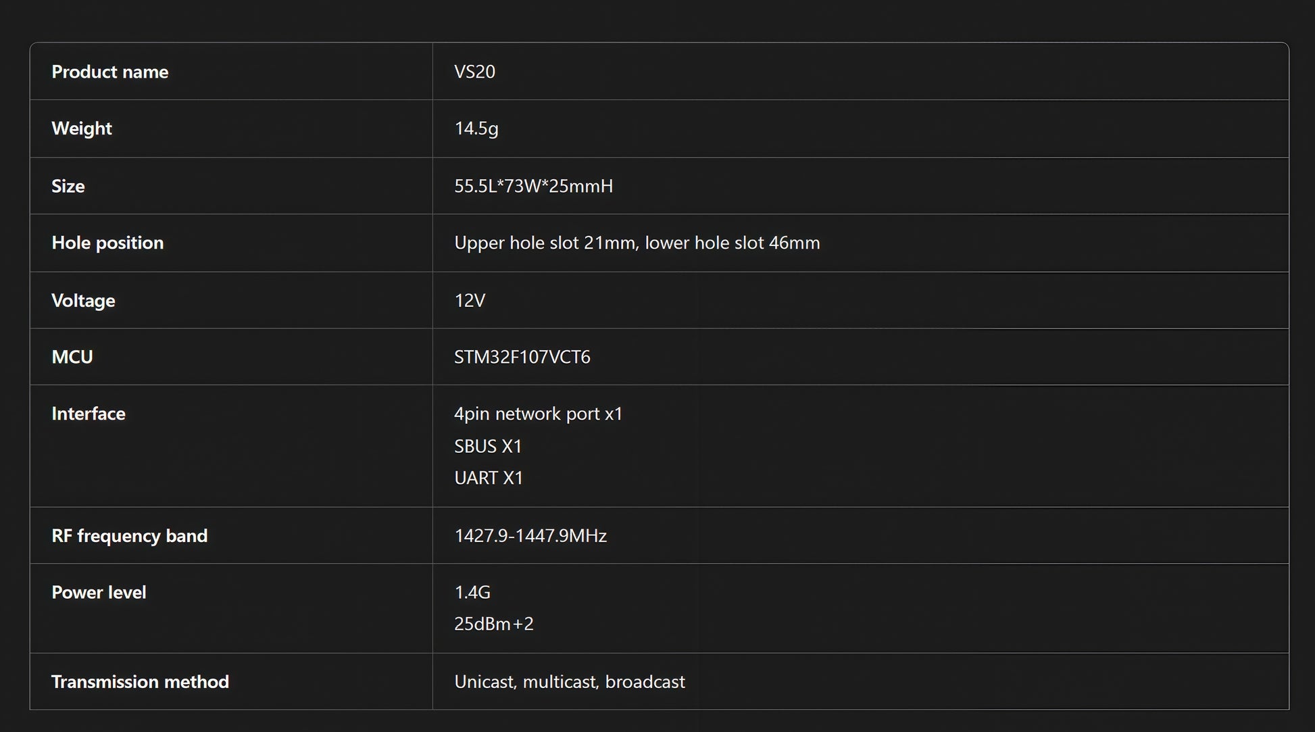
Task: Select the 14.5g weight value
Action: click(x=476, y=128)
